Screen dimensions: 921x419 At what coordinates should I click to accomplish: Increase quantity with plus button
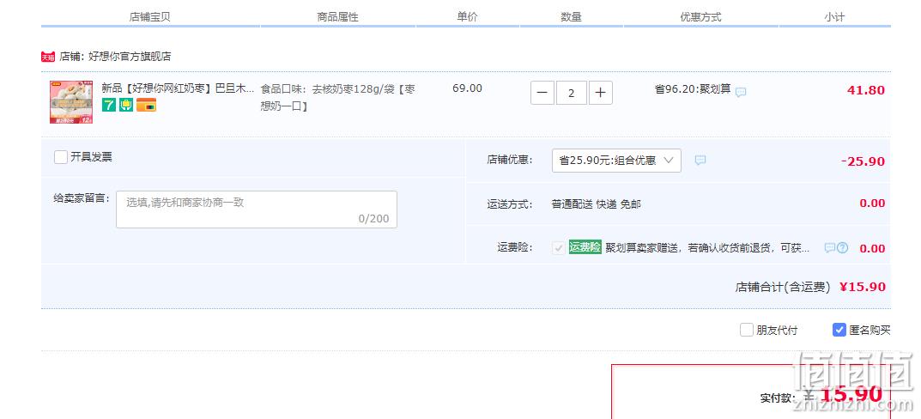coord(600,93)
